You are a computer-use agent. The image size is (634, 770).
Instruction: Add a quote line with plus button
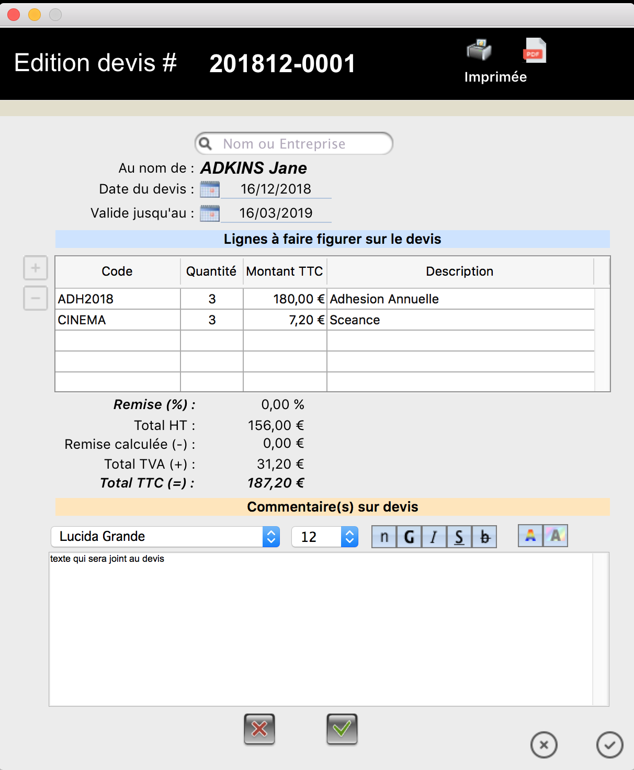pos(36,268)
